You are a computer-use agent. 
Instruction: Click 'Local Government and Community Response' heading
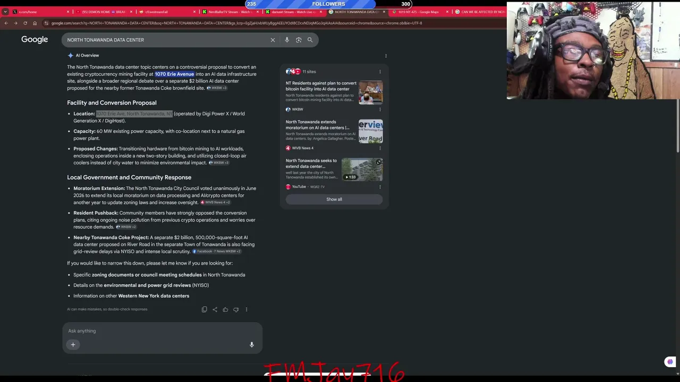(129, 178)
